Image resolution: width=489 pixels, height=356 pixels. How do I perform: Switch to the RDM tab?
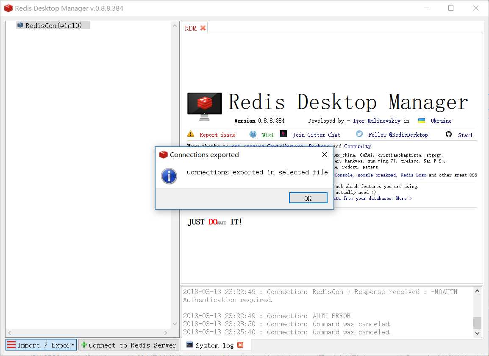point(191,28)
